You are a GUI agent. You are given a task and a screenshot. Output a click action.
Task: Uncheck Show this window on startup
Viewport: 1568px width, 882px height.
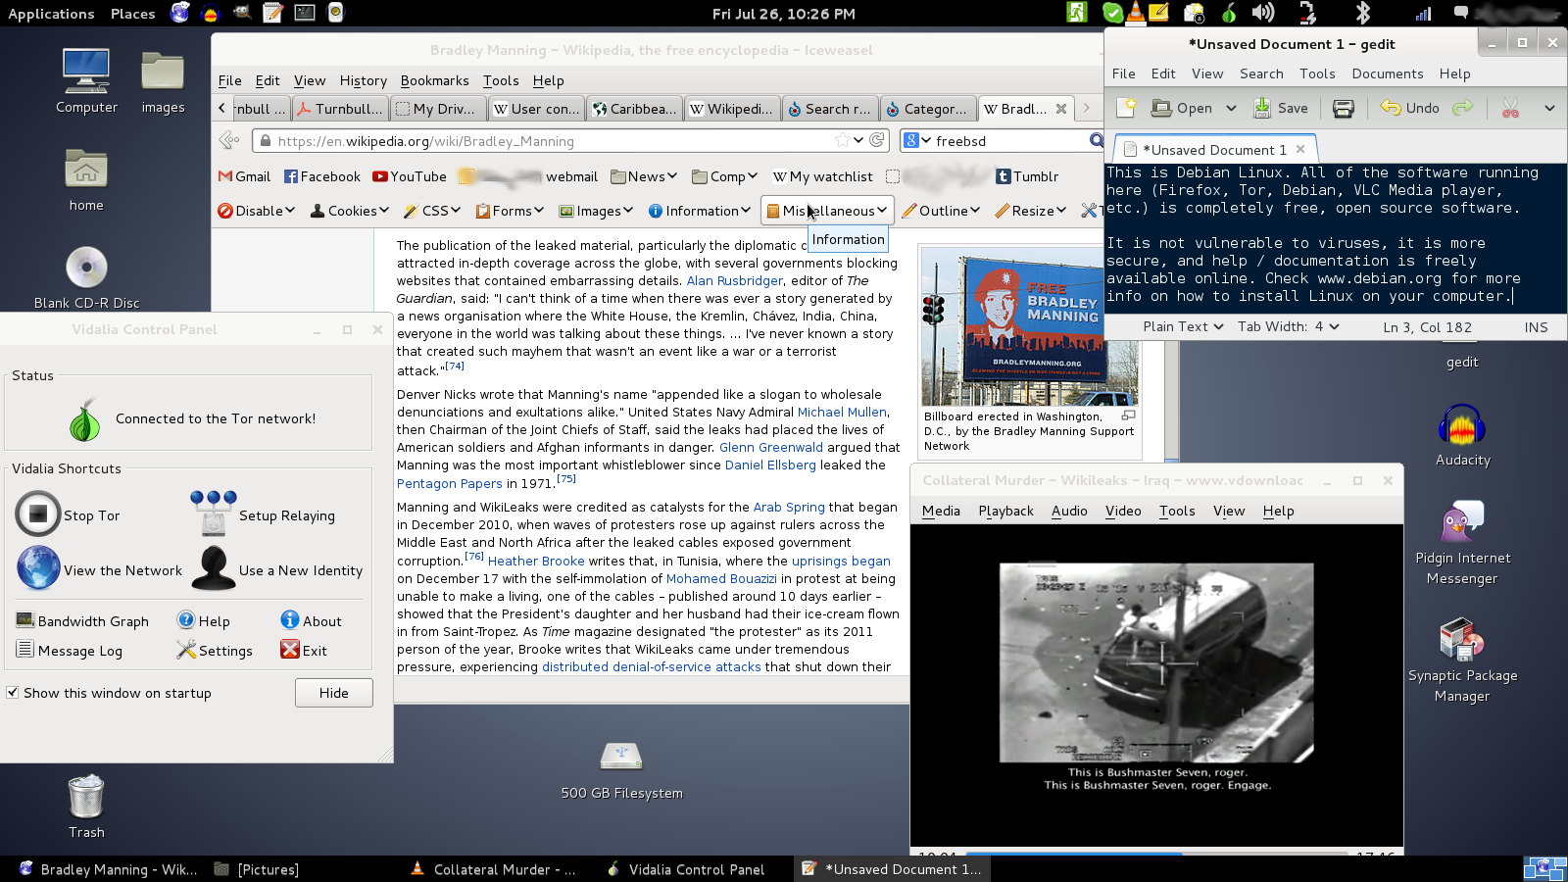pos(13,693)
